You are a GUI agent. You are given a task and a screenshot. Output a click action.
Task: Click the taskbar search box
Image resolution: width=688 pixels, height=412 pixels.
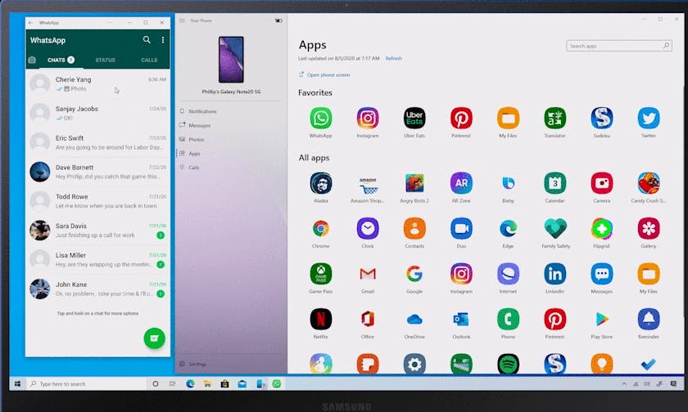point(87,383)
